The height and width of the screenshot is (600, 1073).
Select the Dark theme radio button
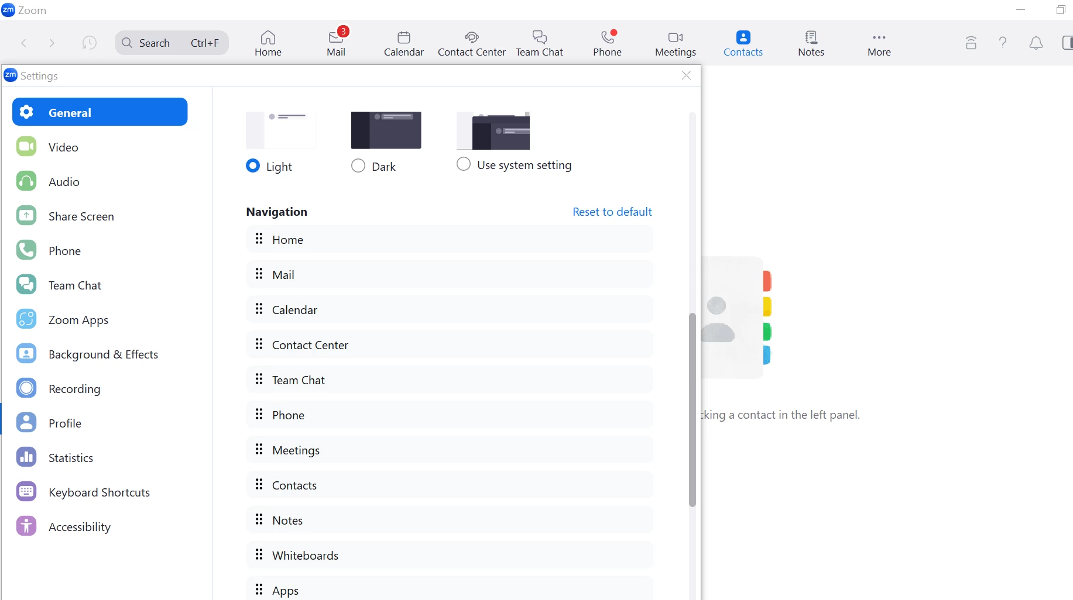click(358, 166)
